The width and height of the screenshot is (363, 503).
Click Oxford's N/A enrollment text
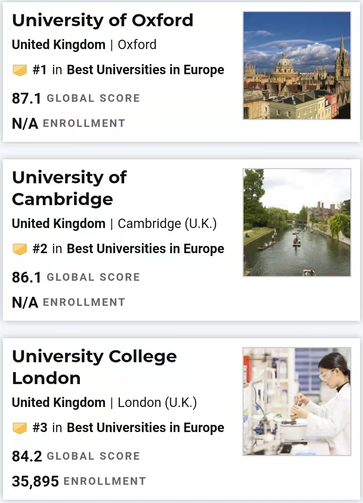(x=25, y=124)
